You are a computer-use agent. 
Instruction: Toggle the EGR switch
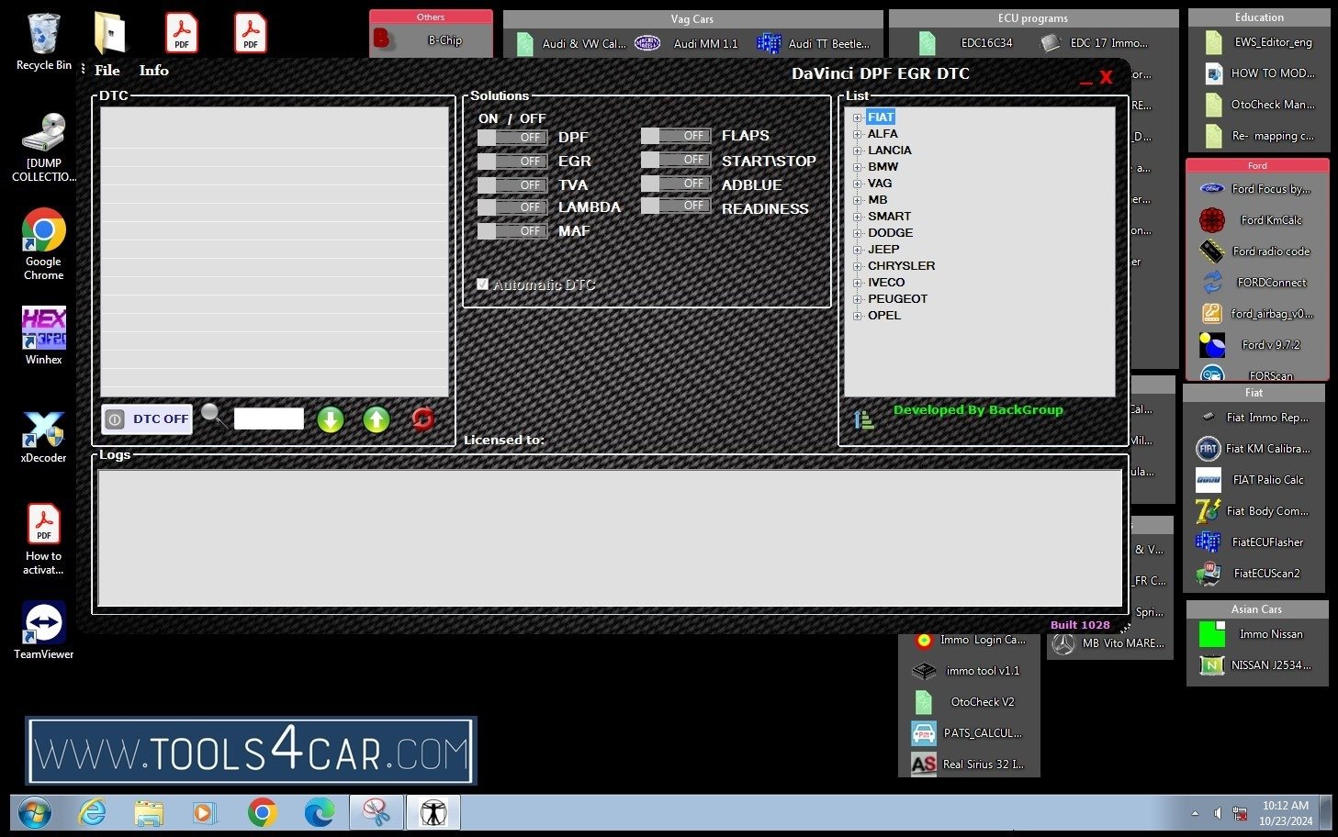tap(512, 162)
